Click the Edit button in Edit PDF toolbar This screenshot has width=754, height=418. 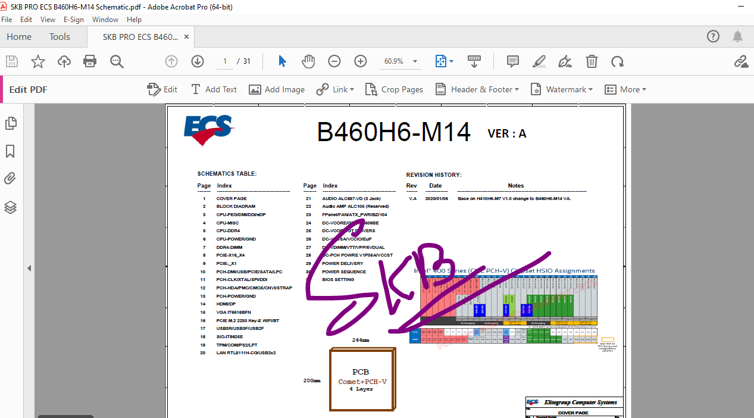point(162,89)
